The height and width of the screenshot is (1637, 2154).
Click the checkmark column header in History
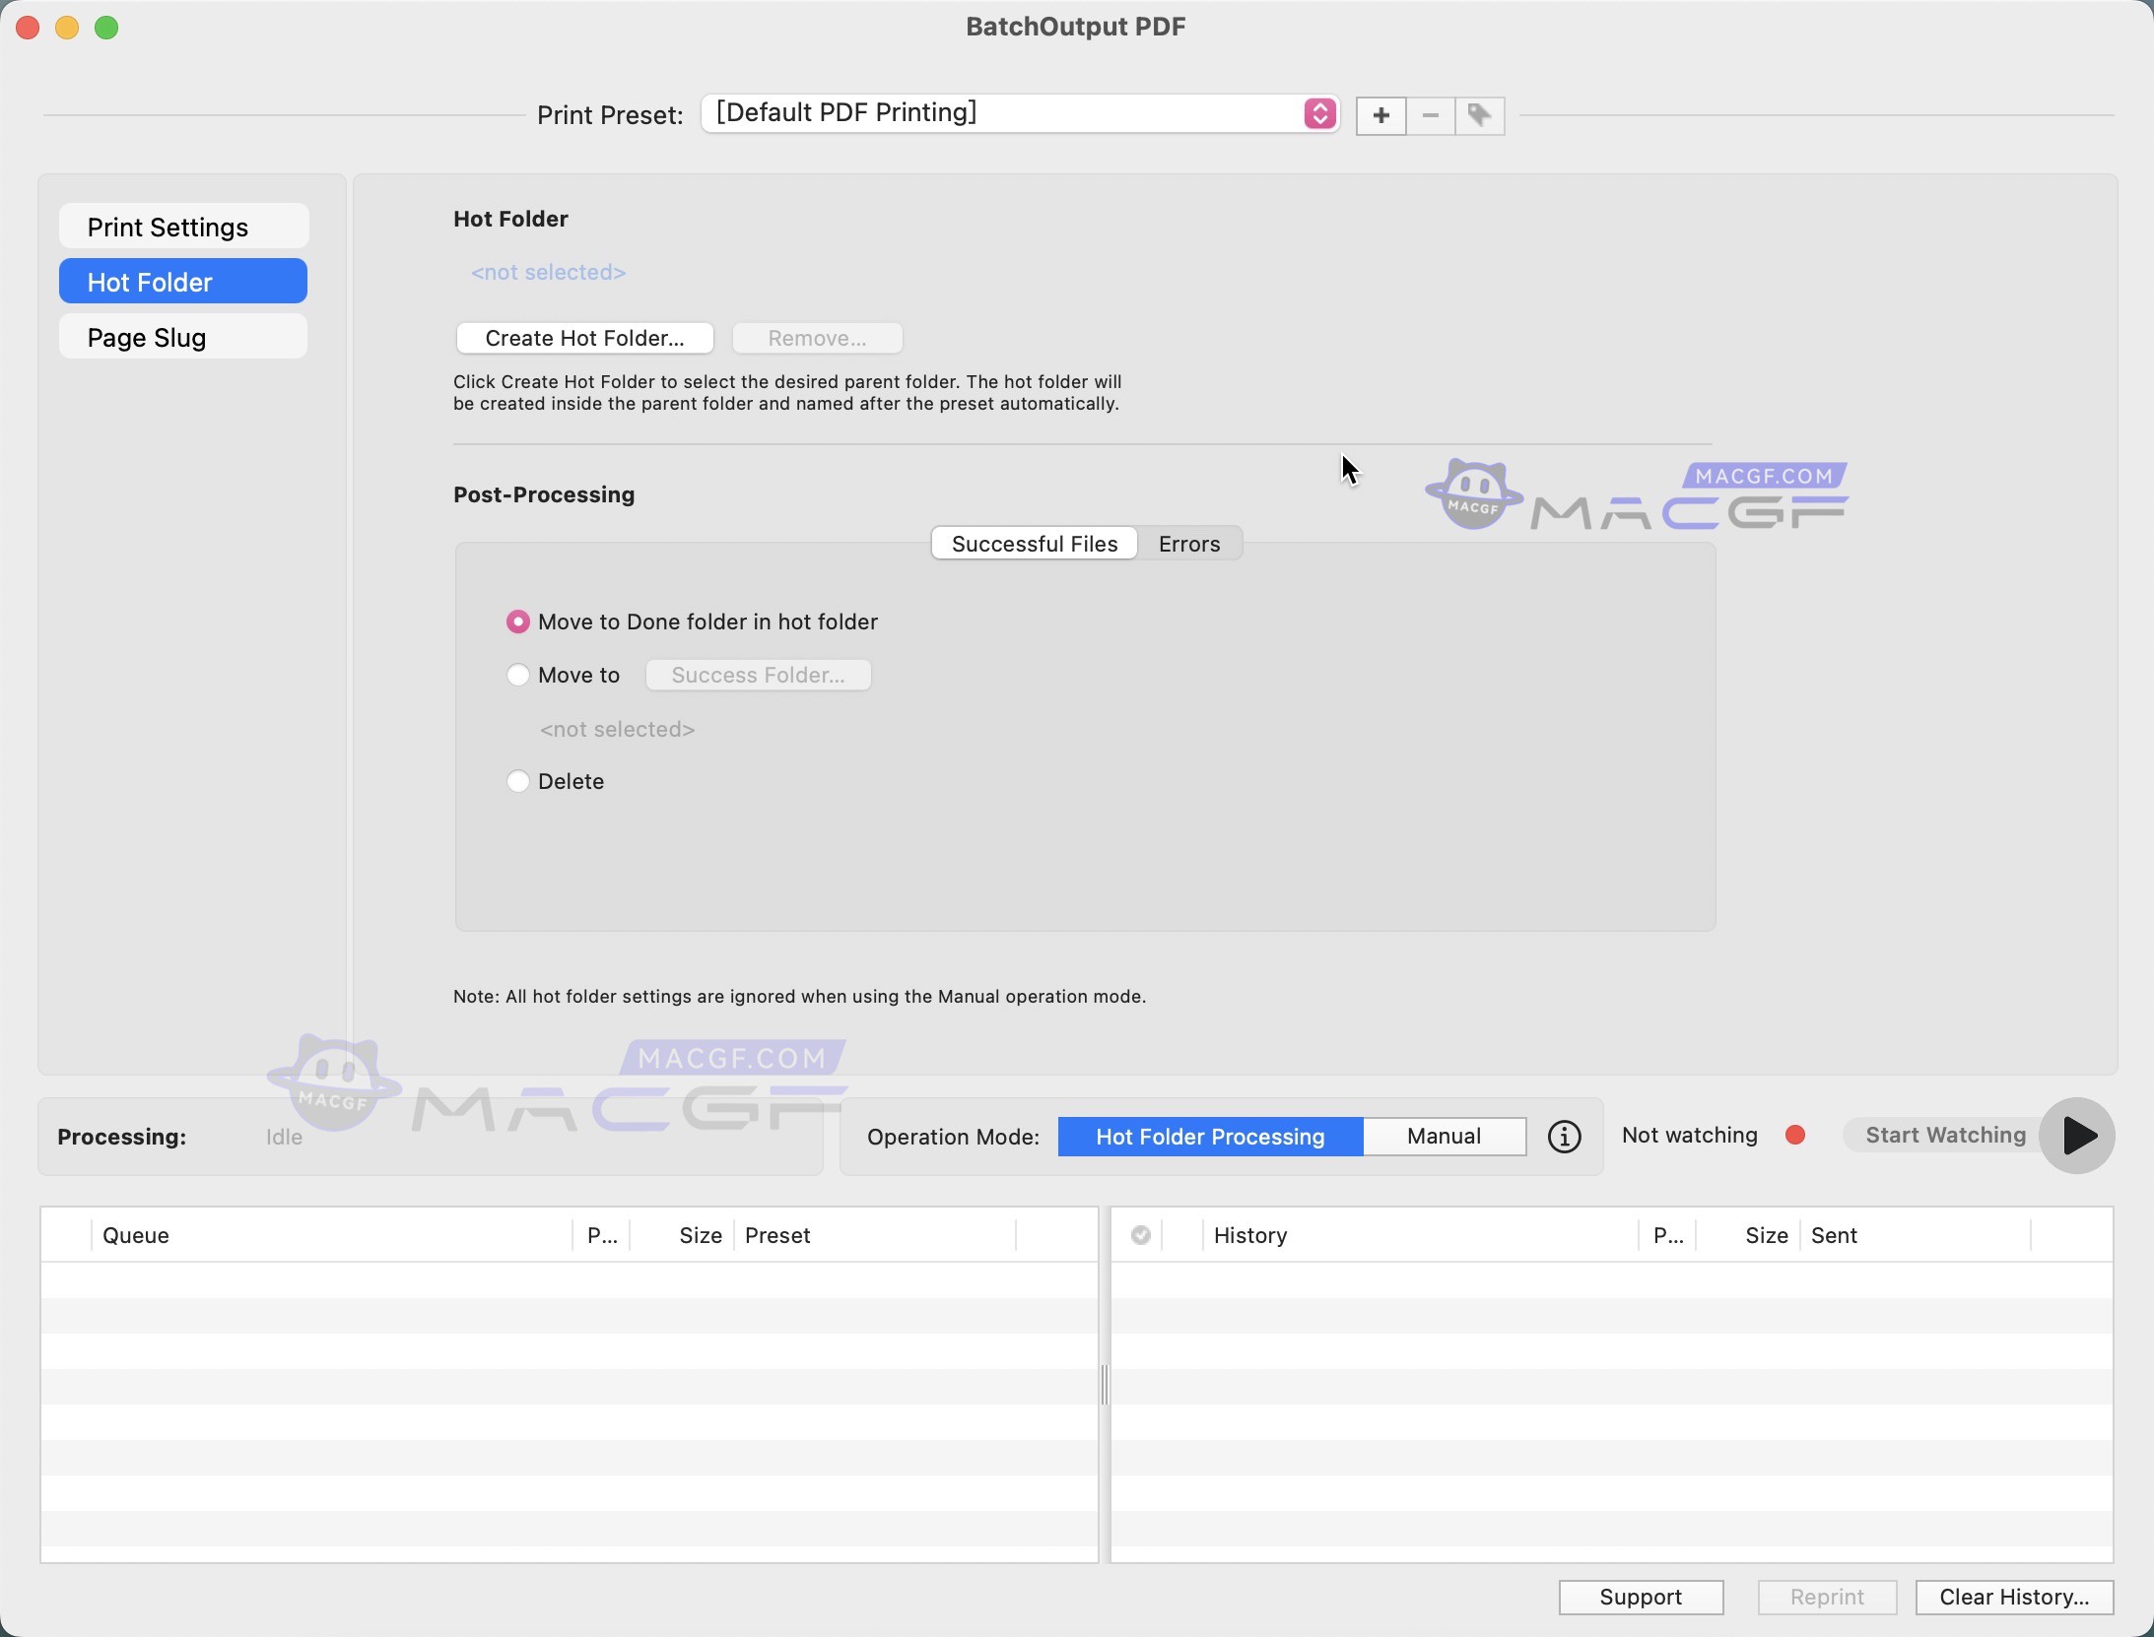[1140, 1235]
